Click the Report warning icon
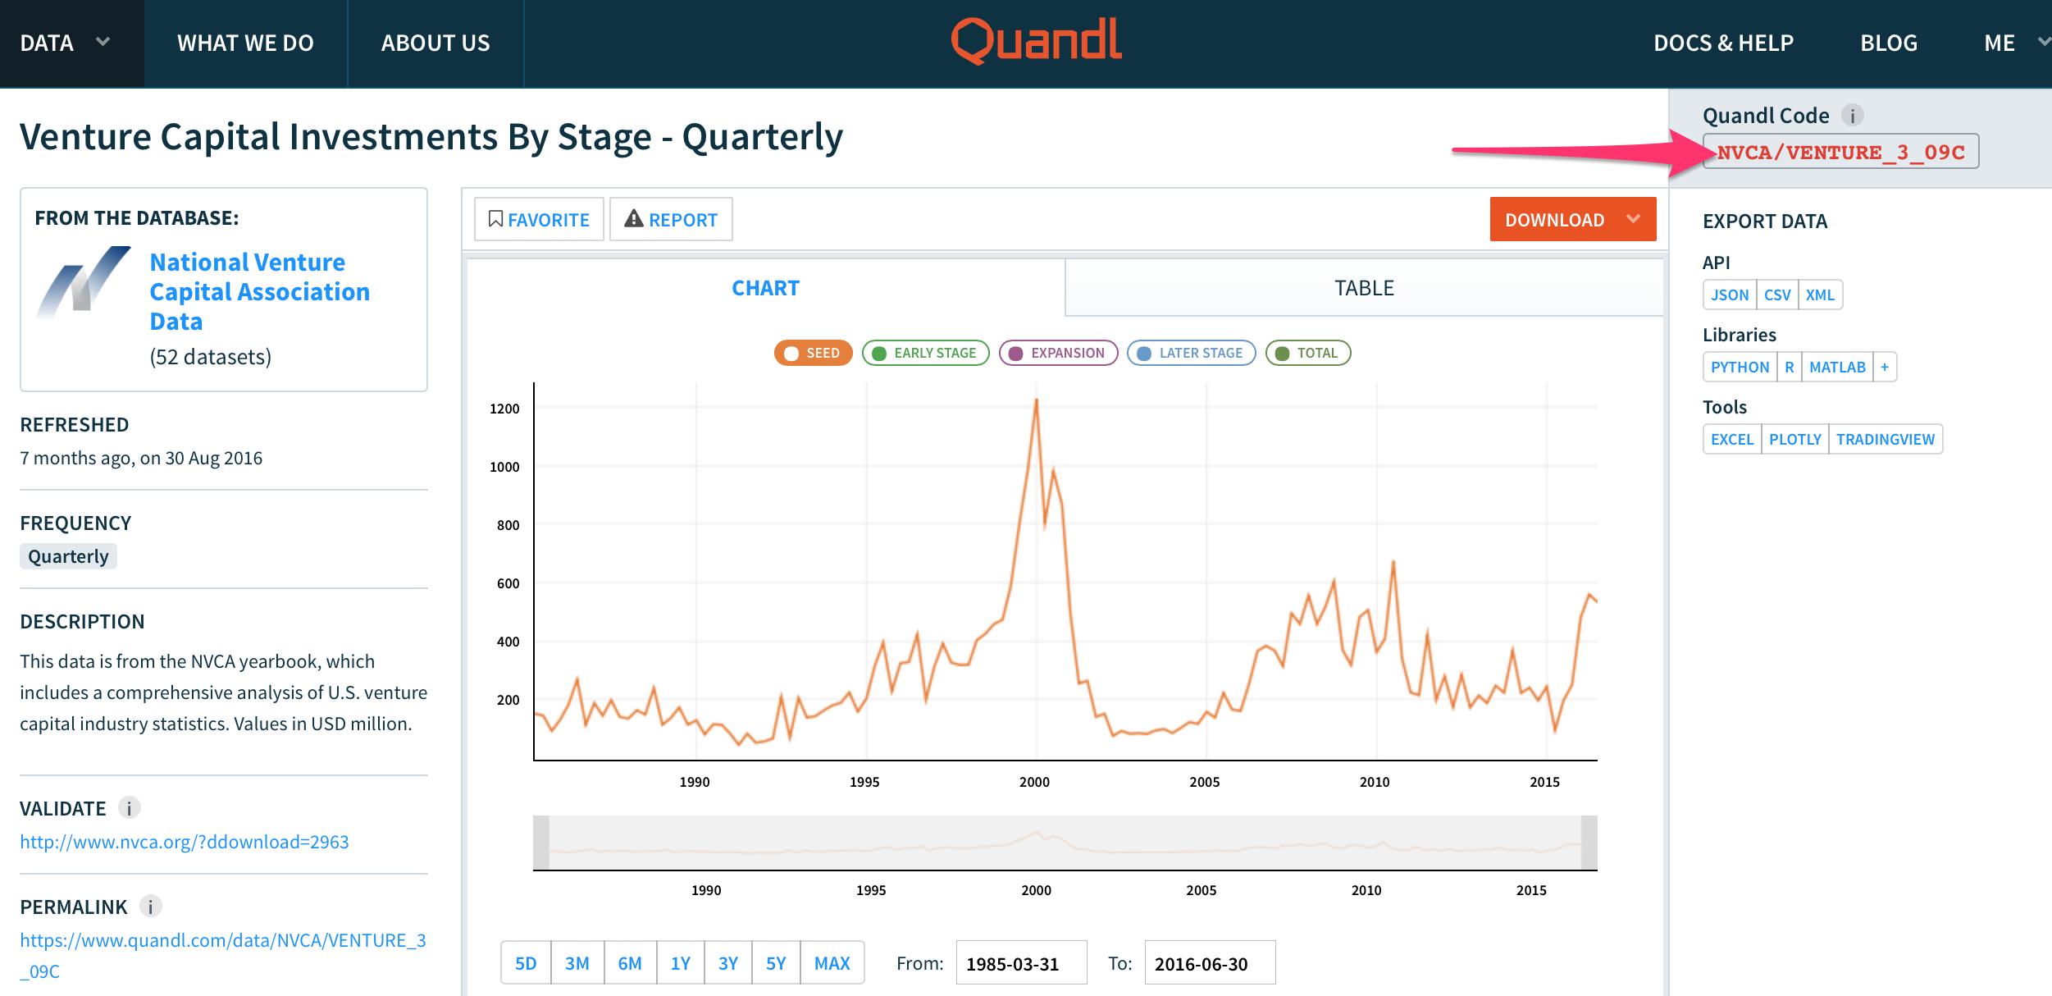 (x=636, y=218)
